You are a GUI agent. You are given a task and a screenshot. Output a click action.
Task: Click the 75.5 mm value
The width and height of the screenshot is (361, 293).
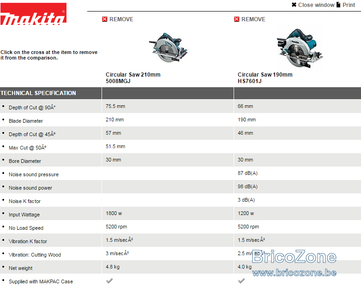pos(115,106)
